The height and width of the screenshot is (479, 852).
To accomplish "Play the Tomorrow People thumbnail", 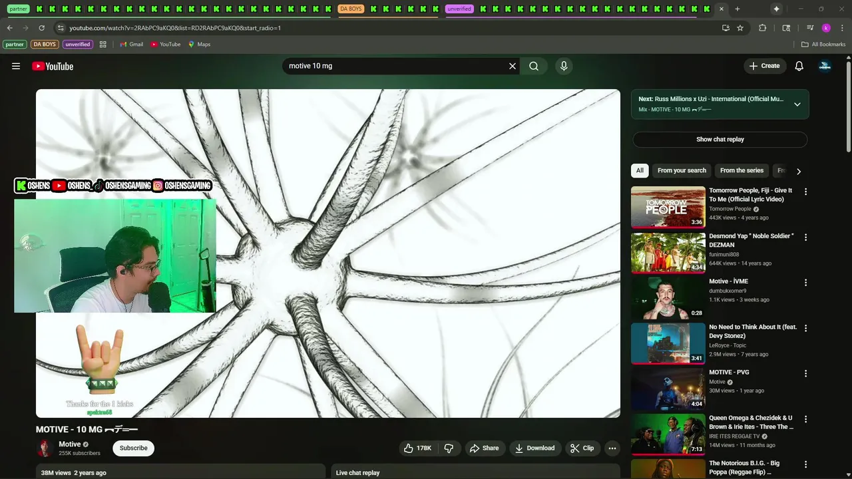I will (668, 207).
